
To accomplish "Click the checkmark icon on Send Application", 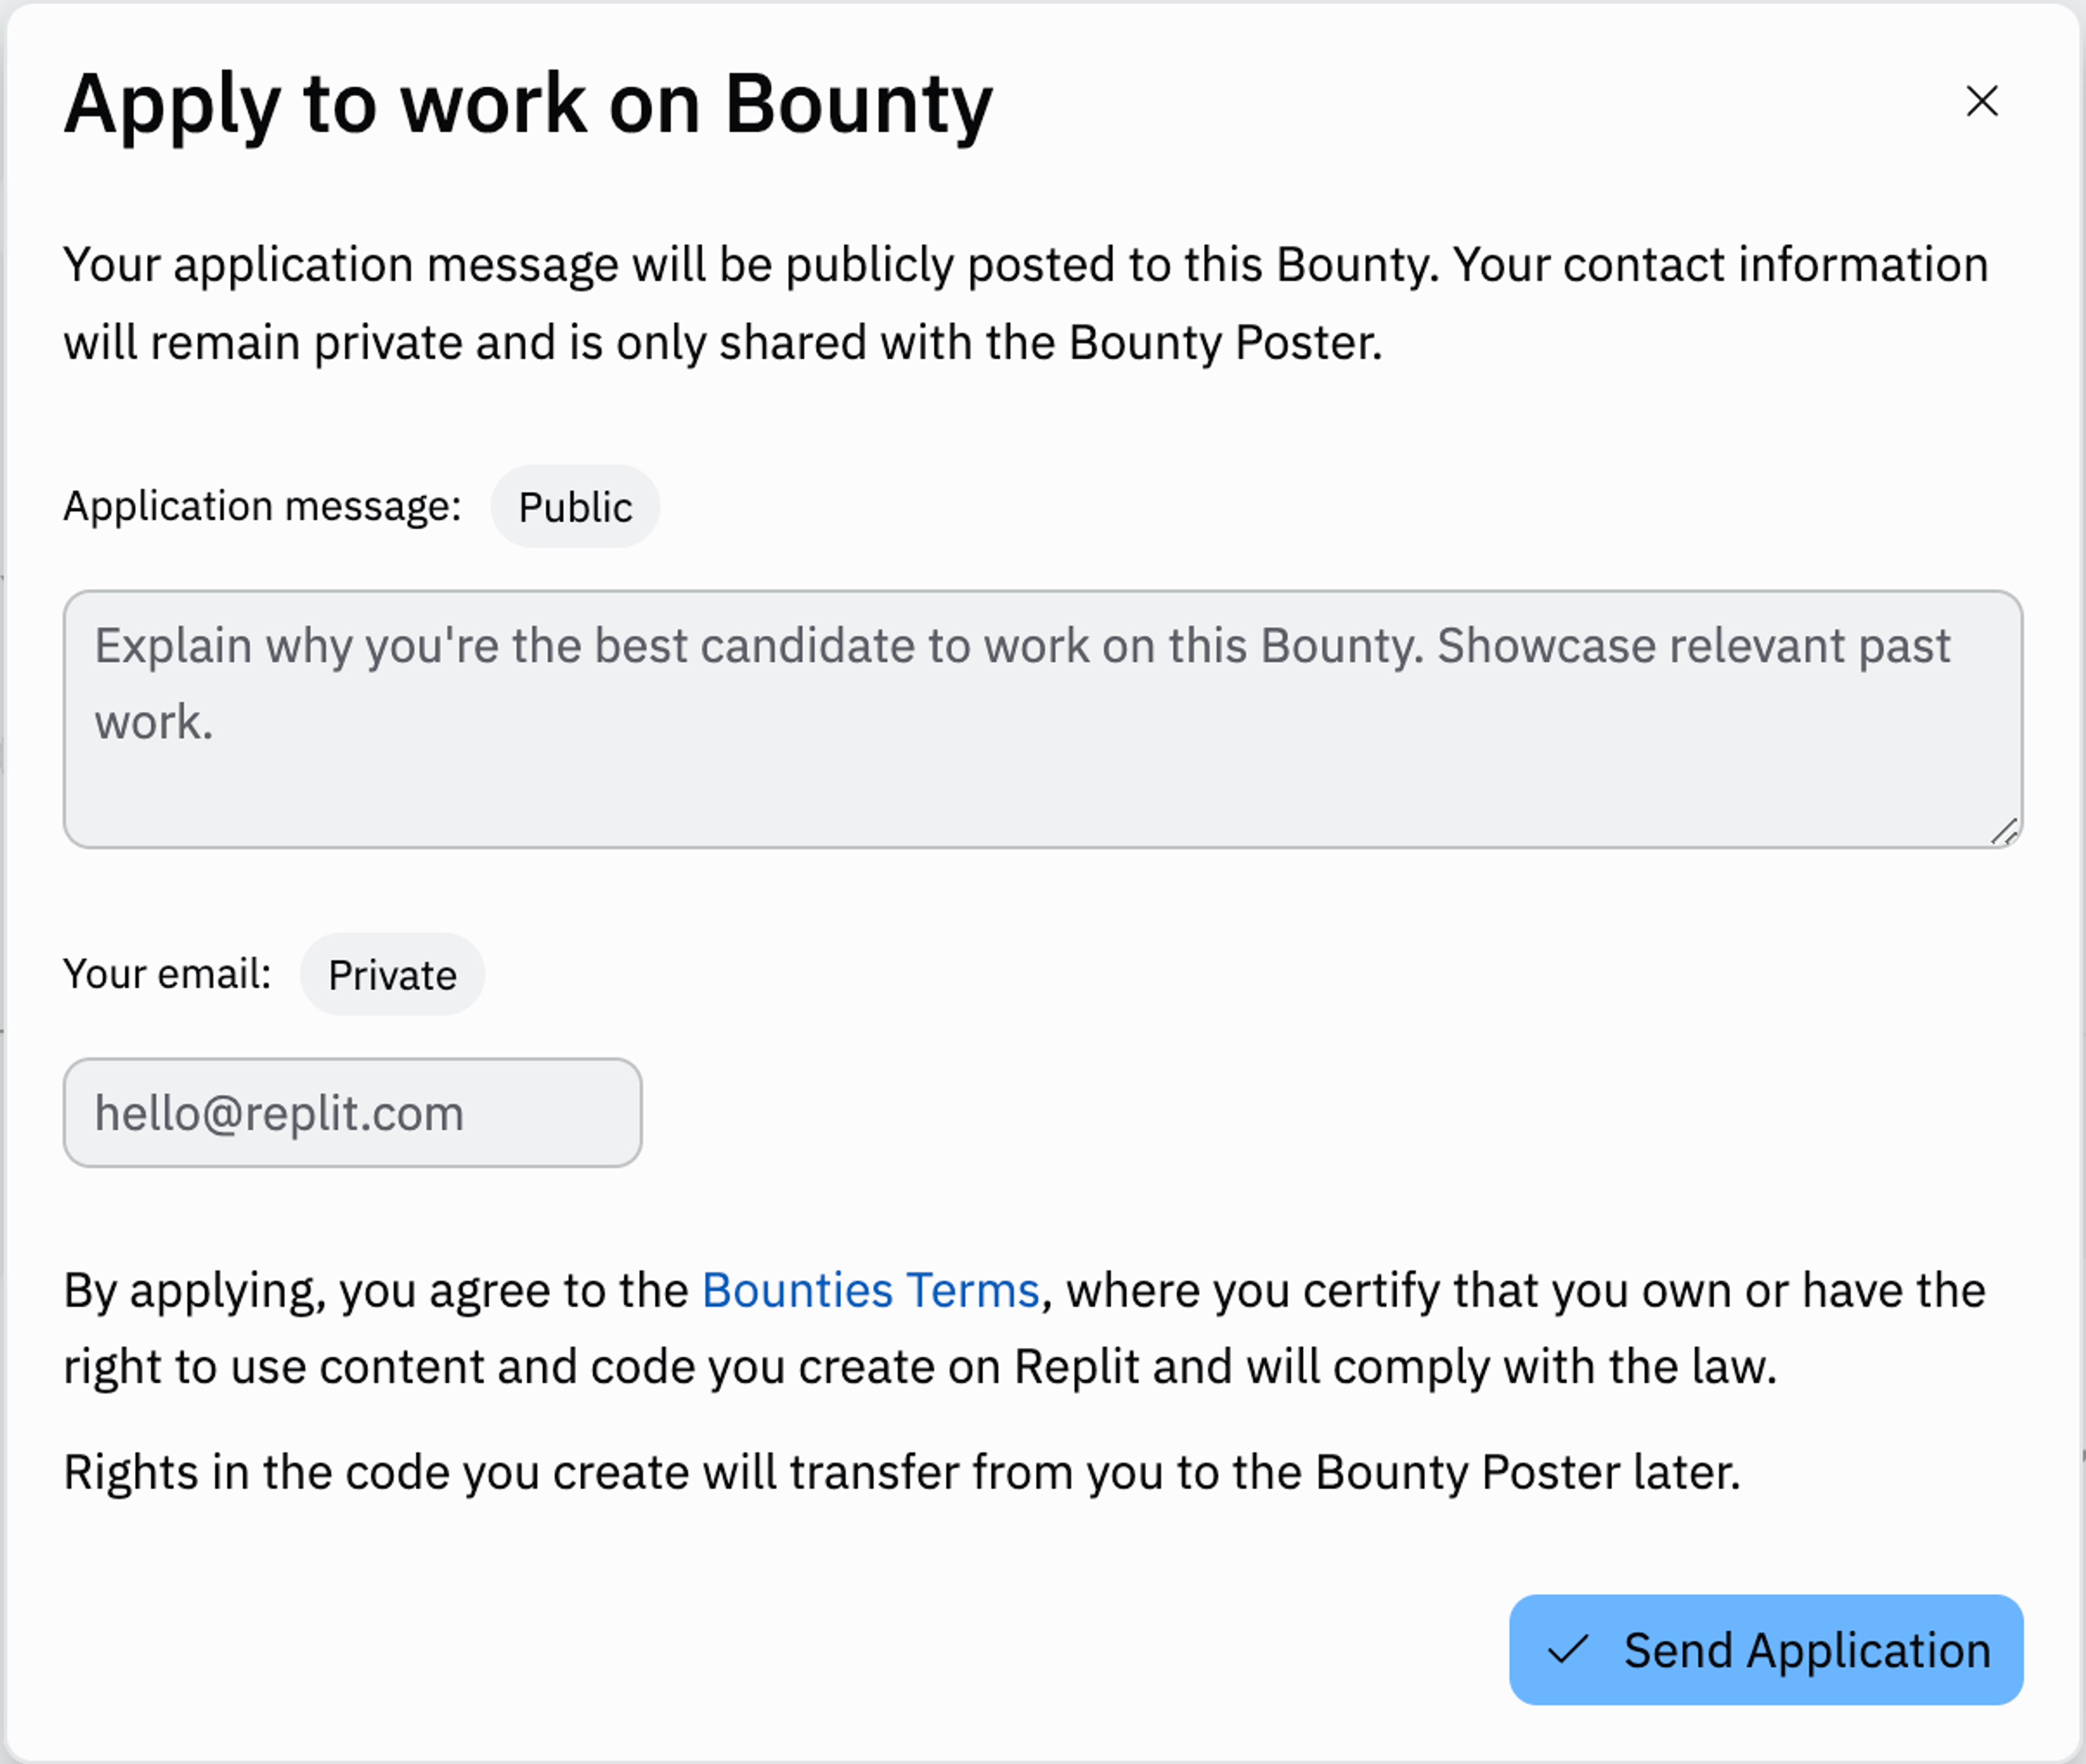I will tap(1568, 1649).
